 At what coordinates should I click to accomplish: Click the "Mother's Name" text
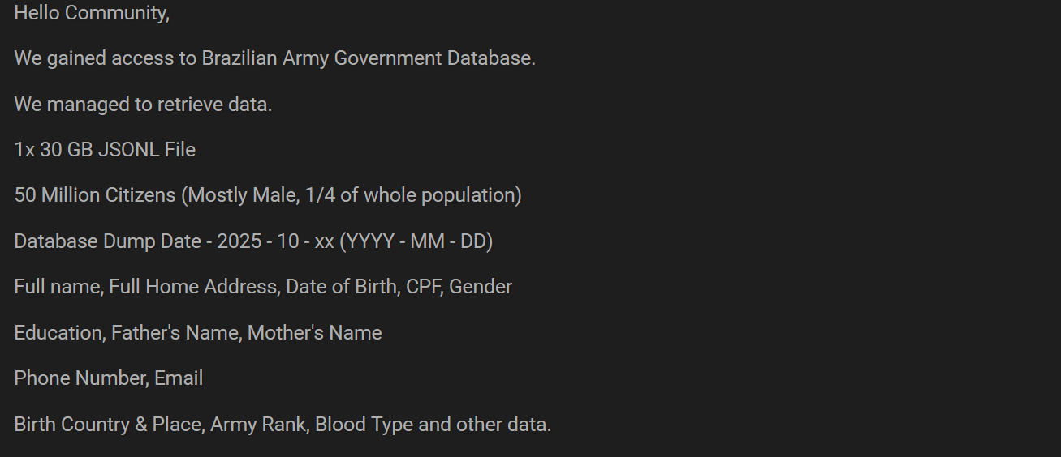point(314,333)
